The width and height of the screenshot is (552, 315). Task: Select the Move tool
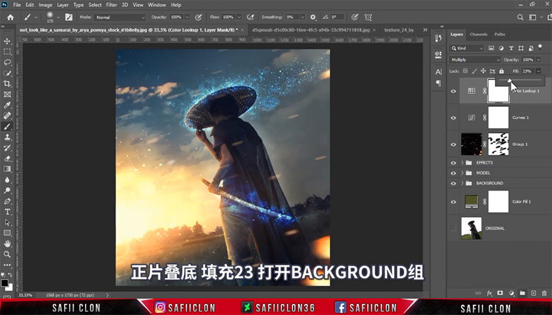click(7, 41)
